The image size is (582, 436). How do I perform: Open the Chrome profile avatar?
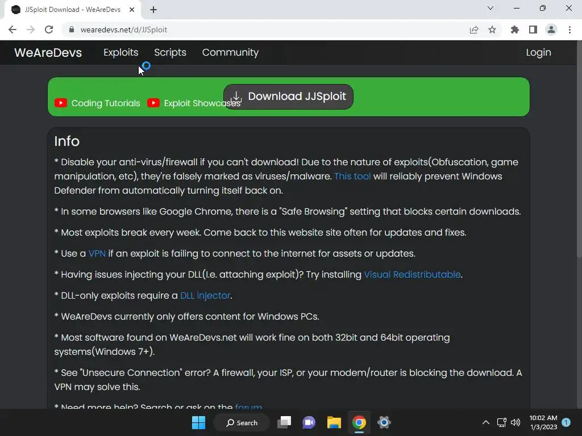(x=551, y=30)
